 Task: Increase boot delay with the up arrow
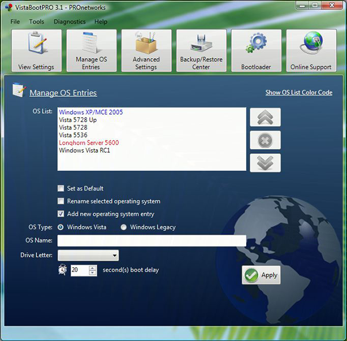(92, 268)
